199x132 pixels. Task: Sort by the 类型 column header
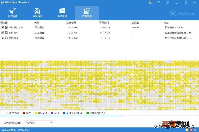click(50, 23)
